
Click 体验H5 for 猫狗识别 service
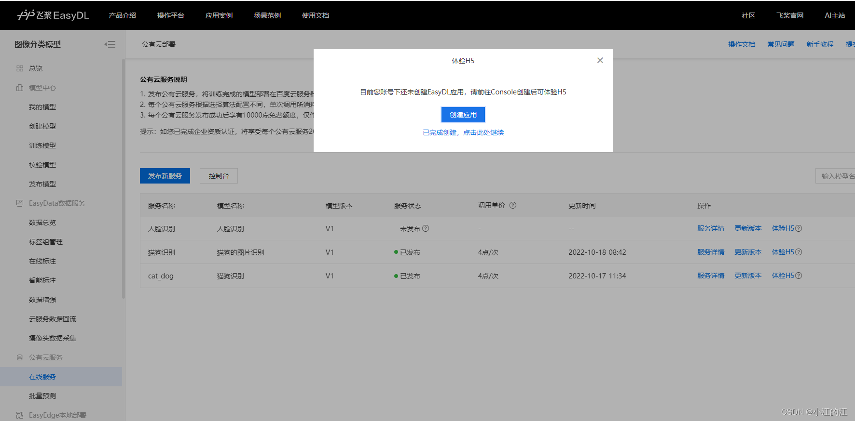(783, 252)
